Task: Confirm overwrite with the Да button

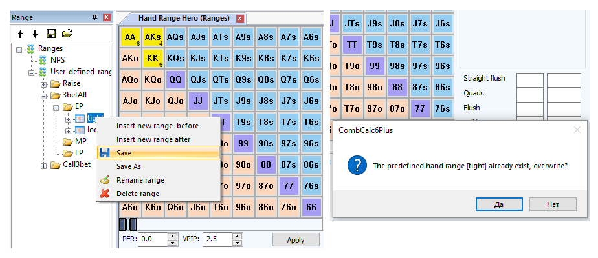Action: point(499,204)
